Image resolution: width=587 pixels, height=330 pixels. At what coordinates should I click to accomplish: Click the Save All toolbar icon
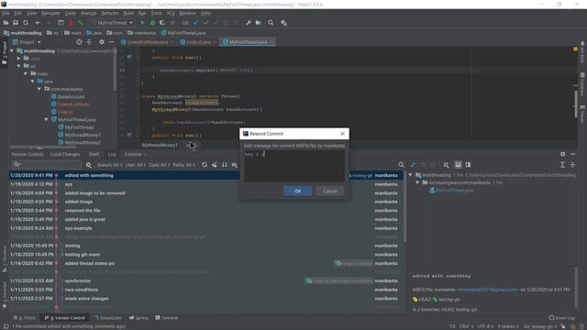tap(16, 23)
